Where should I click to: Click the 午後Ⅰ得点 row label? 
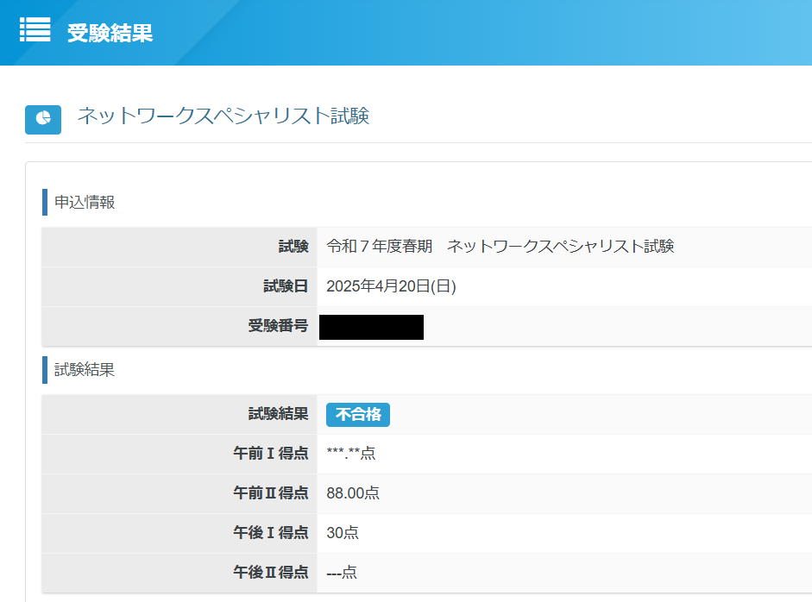click(271, 533)
